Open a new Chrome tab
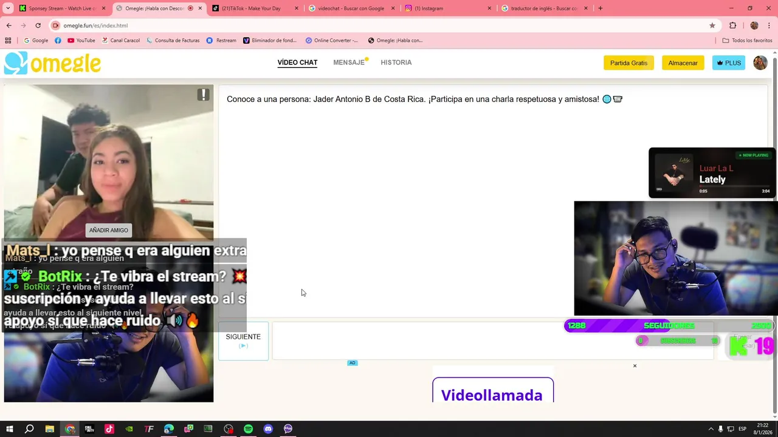The image size is (778, 437). (x=601, y=8)
